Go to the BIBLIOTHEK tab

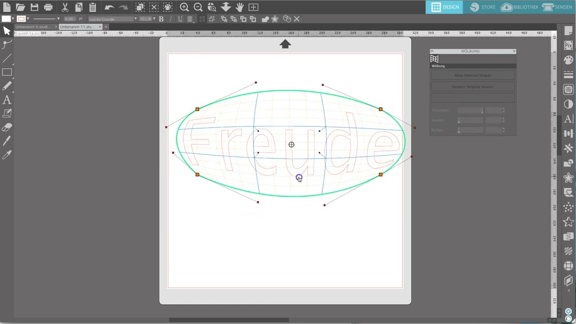520,7
